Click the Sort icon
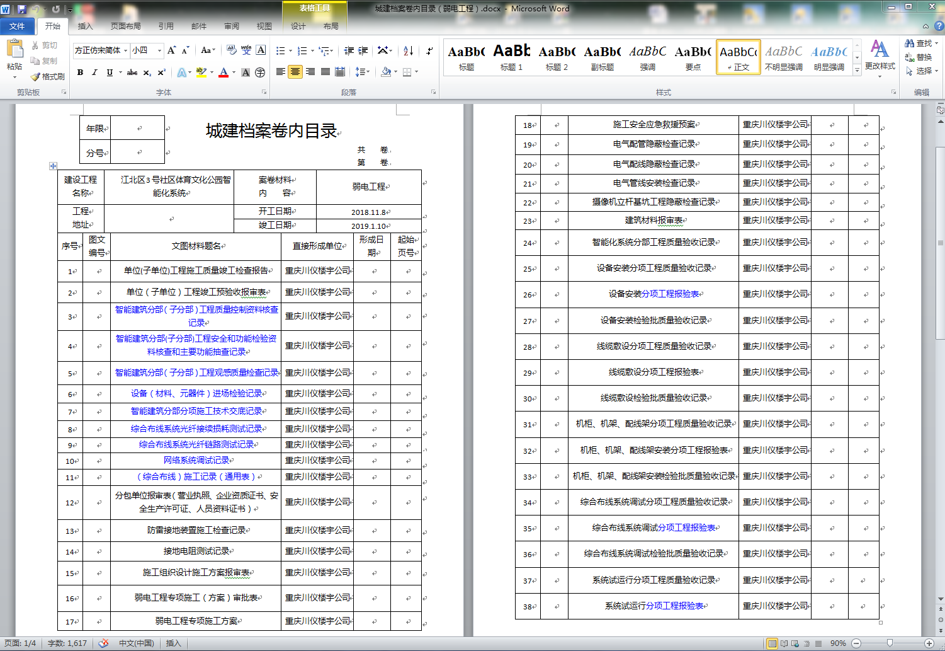945x651 pixels. coord(408,50)
